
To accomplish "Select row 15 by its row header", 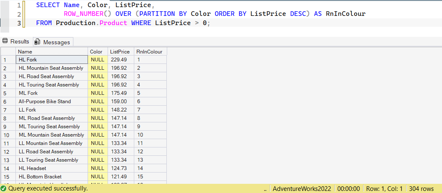I will click(8, 177).
